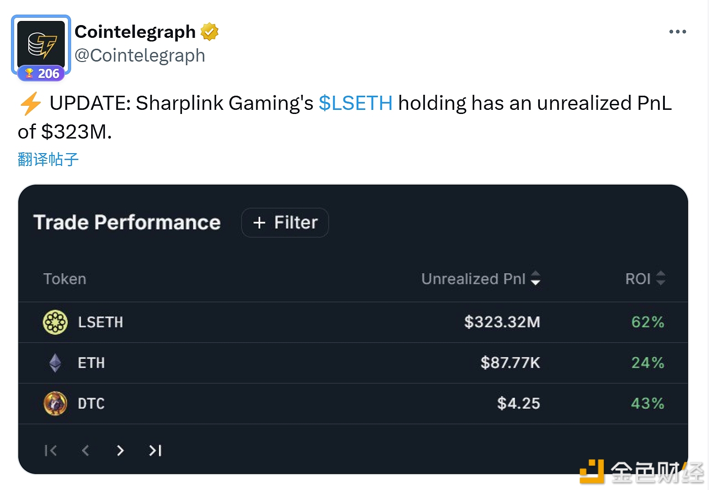Jump to first page arrow
The height and width of the screenshot is (490, 710).
[x=51, y=450]
